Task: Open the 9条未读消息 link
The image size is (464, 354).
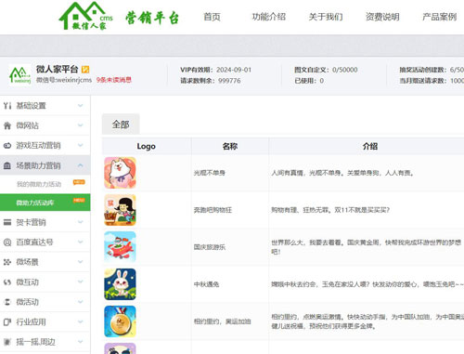Action: tap(114, 80)
